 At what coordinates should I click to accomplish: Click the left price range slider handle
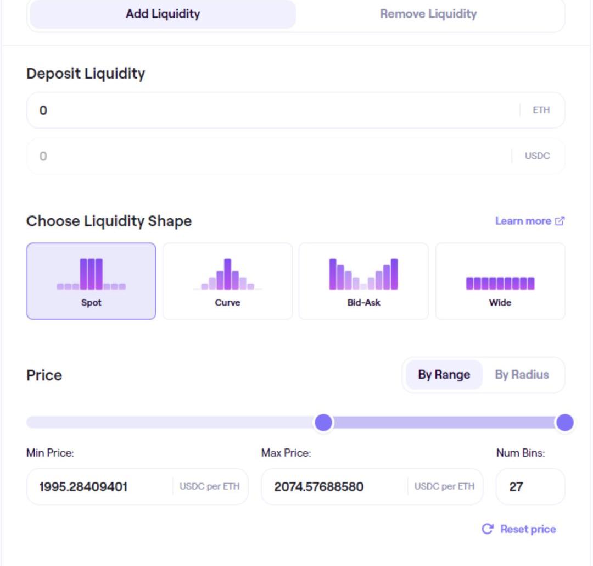point(323,423)
